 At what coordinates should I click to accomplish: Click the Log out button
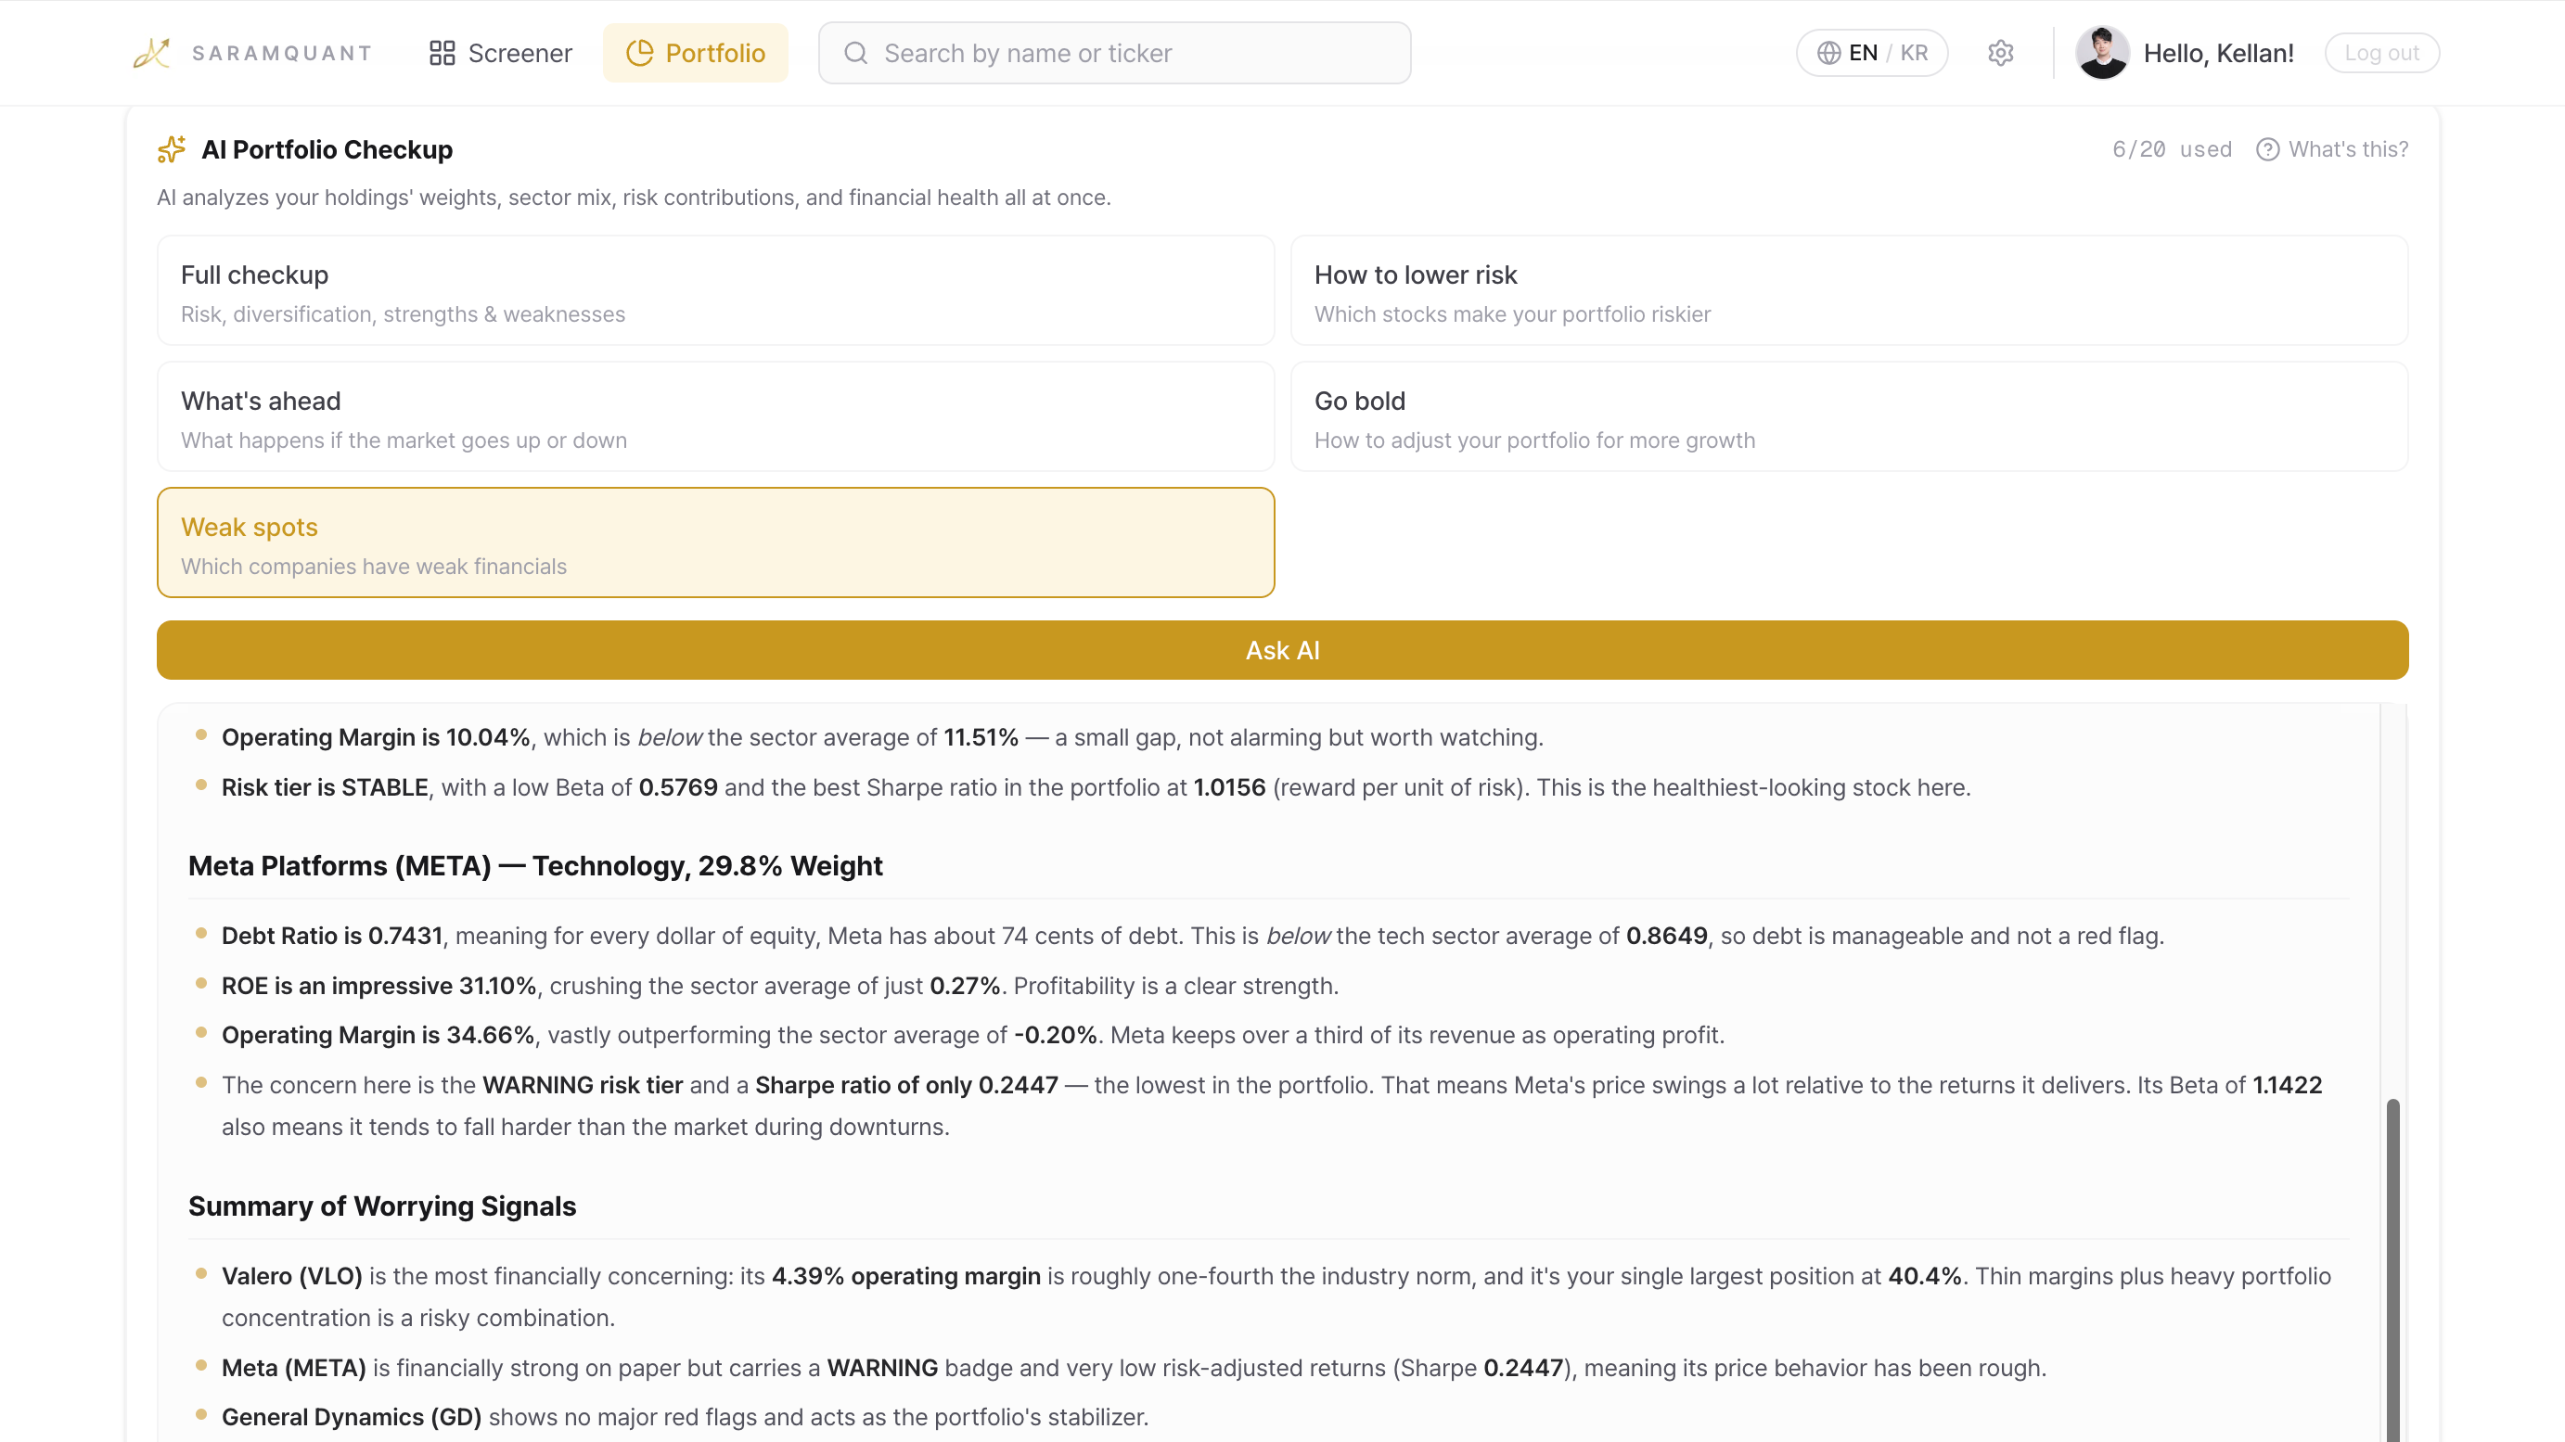click(x=2380, y=53)
